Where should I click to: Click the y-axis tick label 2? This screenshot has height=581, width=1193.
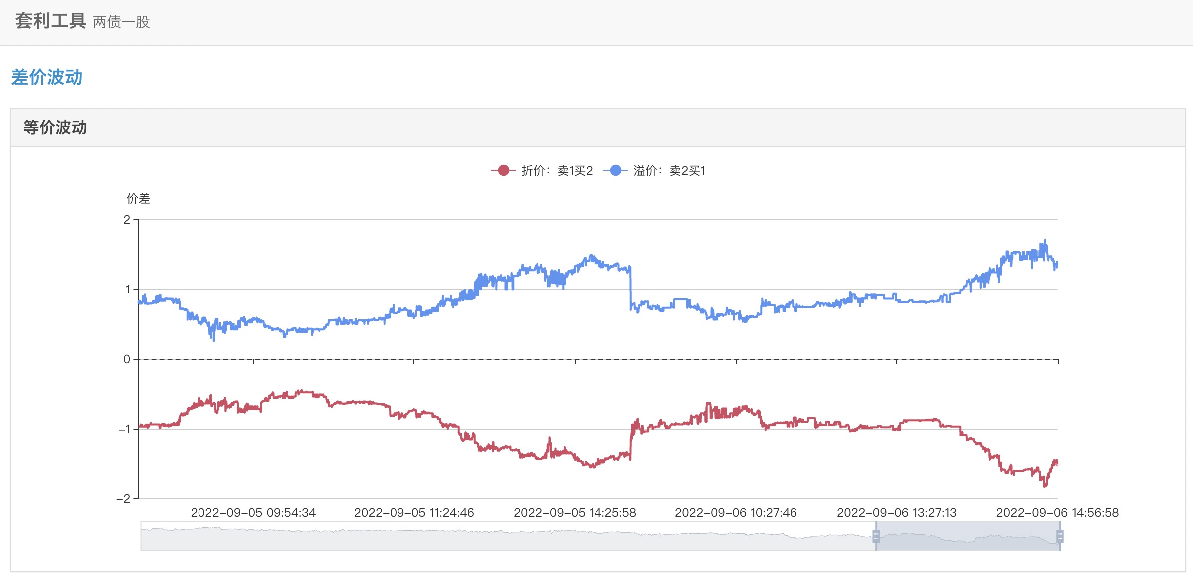(x=127, y=220)
